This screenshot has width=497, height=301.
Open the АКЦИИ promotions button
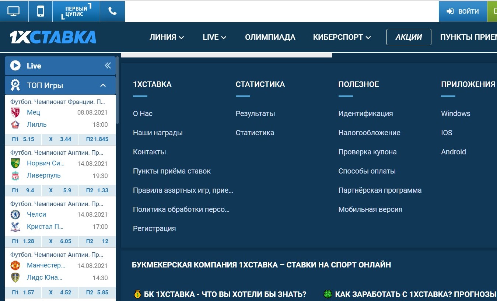[x=409, y=37]
